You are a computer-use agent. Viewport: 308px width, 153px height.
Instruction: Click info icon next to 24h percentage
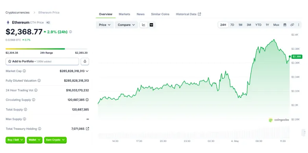pos(70,32)
